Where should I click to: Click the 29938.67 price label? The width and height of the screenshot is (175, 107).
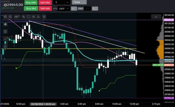pyautogui.click(x=169, y=61)
